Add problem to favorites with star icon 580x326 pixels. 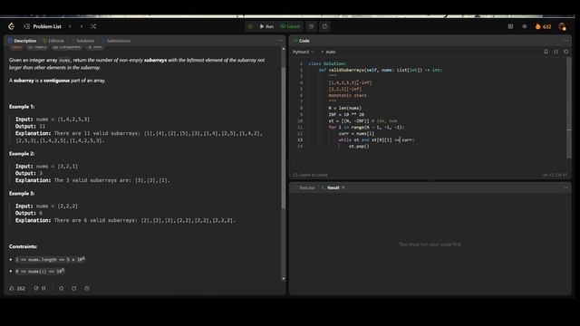[61, 288]
